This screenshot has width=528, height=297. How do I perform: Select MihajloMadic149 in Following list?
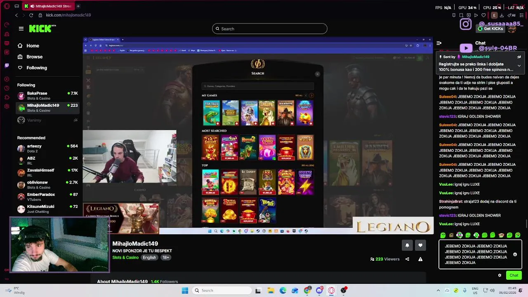click(47, 108)
